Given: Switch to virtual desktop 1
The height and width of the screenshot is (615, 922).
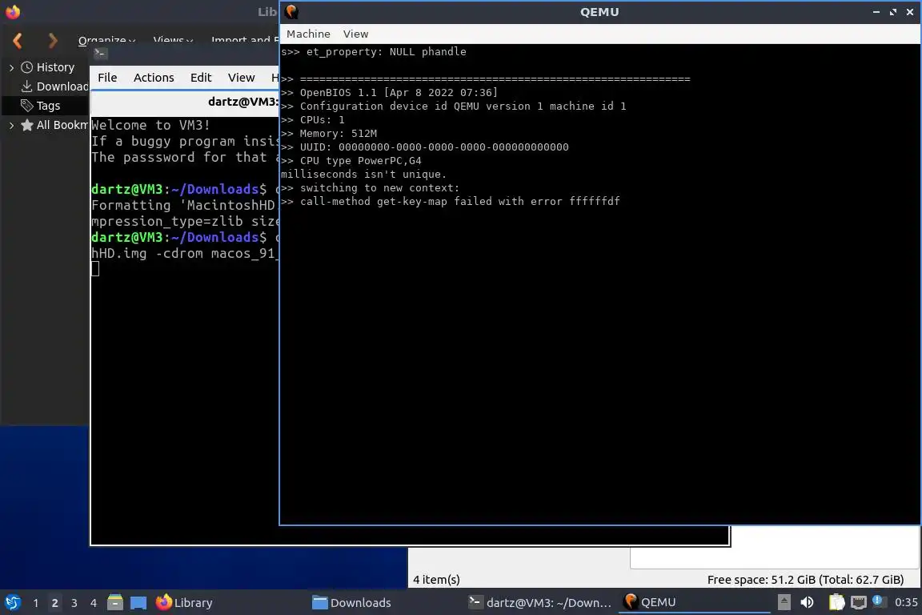Looking at the screenshot, I should tap(35, 603).
